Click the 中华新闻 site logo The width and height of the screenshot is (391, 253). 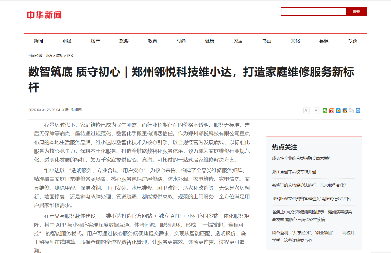(44, 15)
